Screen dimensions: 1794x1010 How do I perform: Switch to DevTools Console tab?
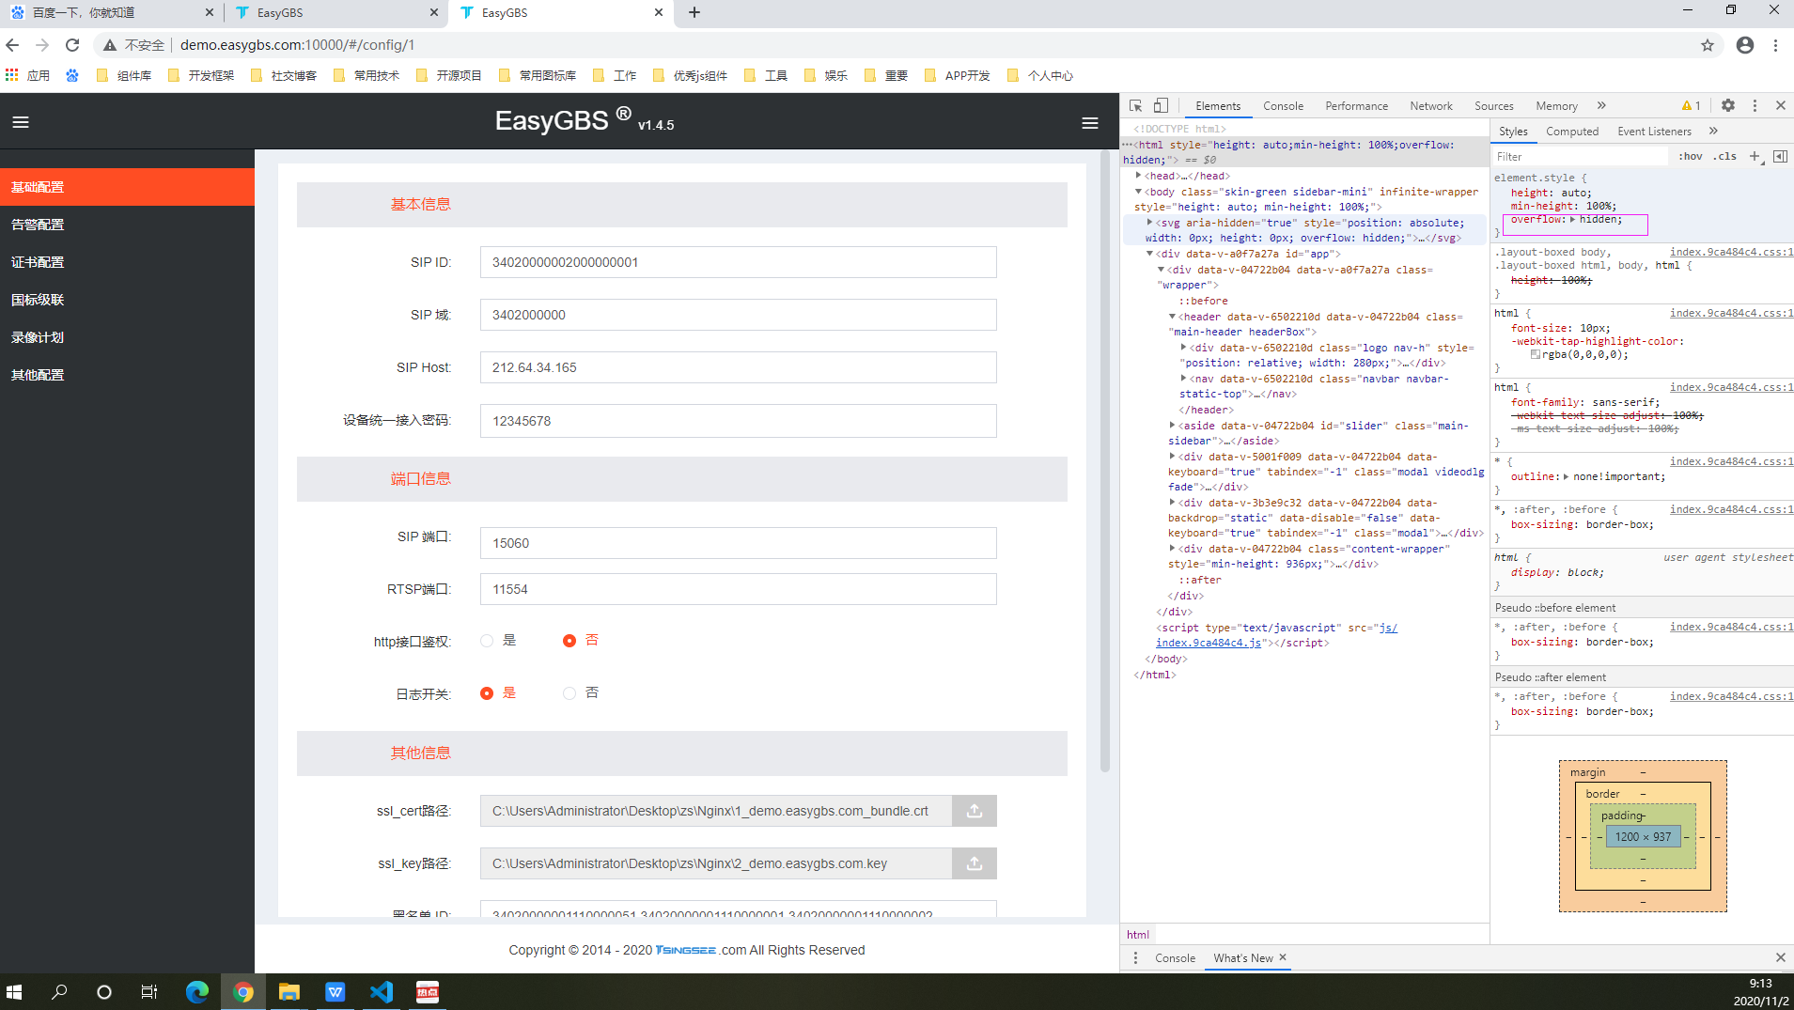coord(1283,105)
